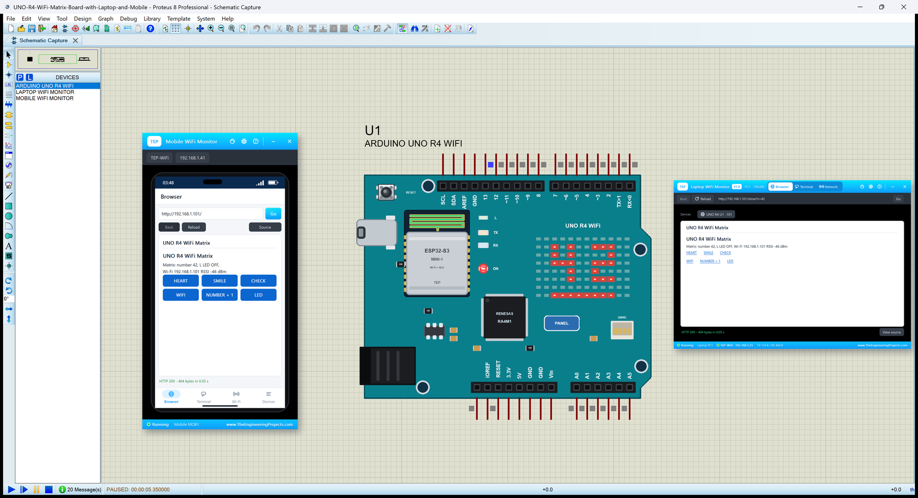Click NUMBER + 1 button in Mobile monitor
The height and width of the screenshot is (498, 918).
(x=219, y=295)
